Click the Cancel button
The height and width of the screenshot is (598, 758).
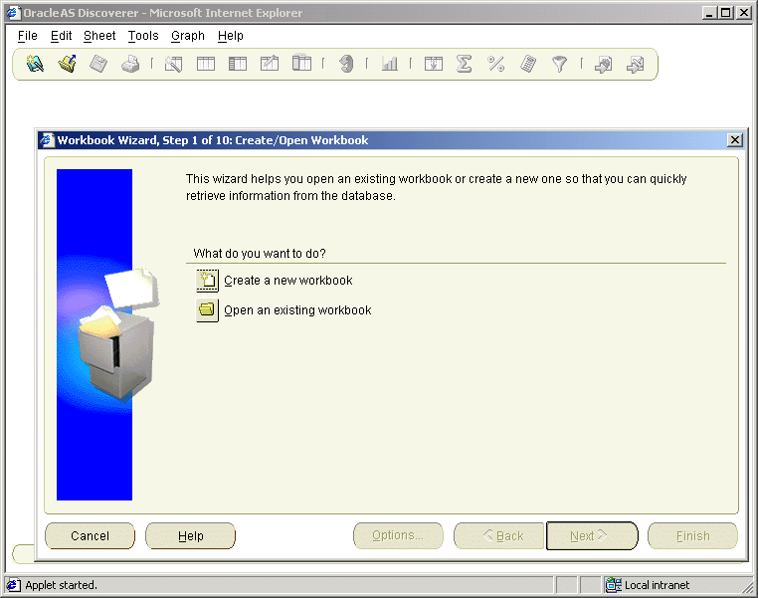pyautogui.click(x=90, y=535)
